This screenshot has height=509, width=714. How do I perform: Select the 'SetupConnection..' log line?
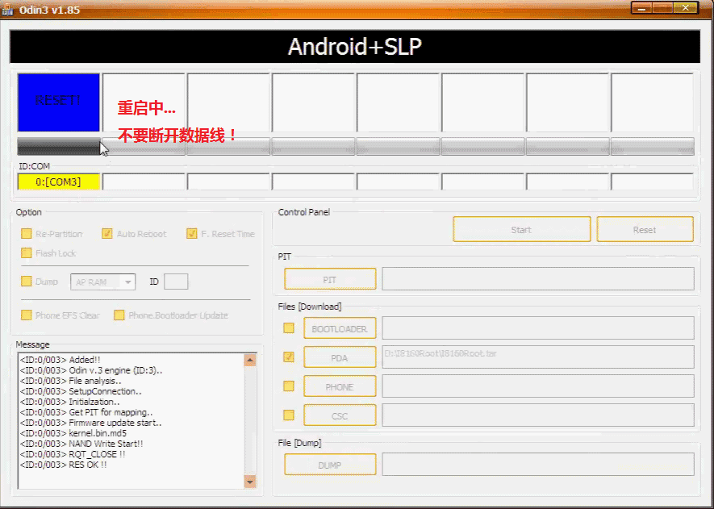[81, 391]
